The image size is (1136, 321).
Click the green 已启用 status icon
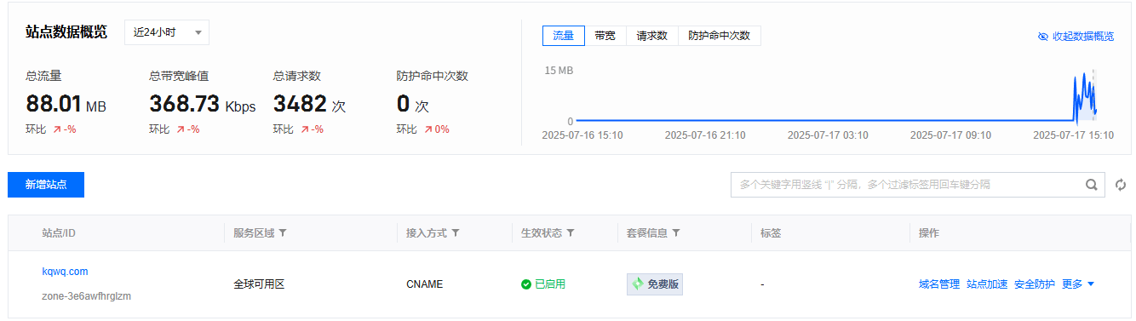(526, 284)
